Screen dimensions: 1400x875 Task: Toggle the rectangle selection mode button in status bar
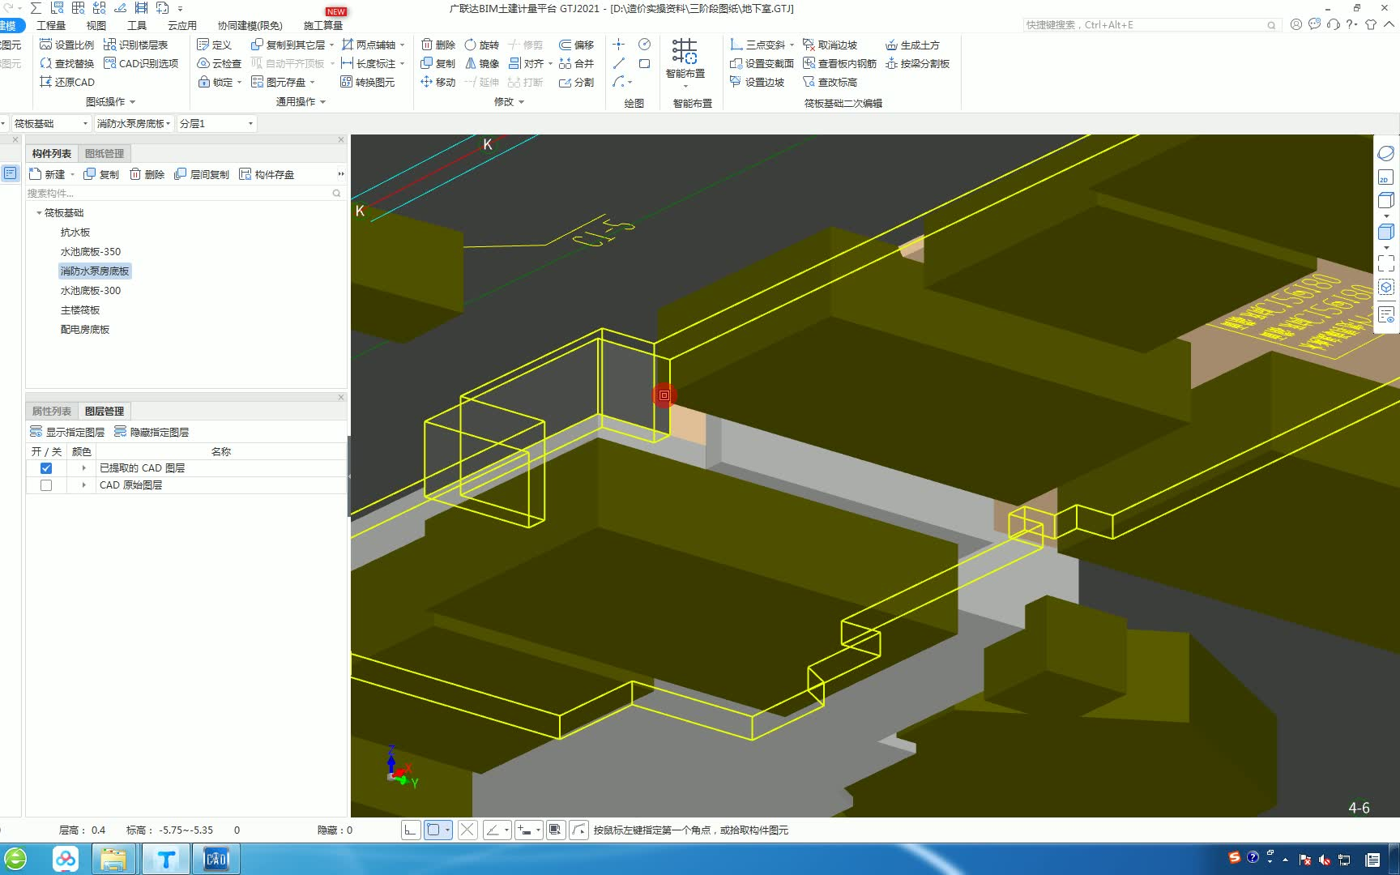click(x=438, y=830)
